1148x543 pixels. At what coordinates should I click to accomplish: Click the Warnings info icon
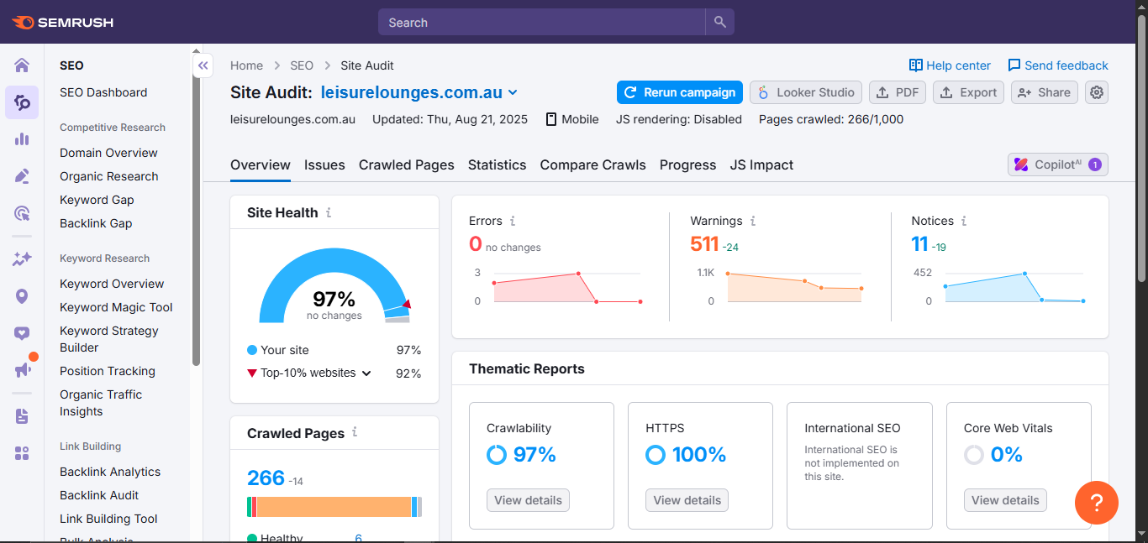coord(753,221)
